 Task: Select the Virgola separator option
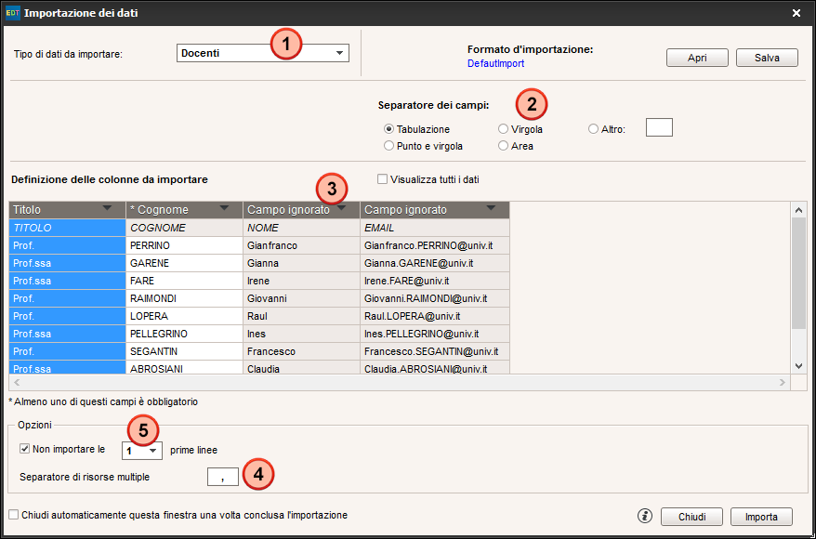click(503, 129)
